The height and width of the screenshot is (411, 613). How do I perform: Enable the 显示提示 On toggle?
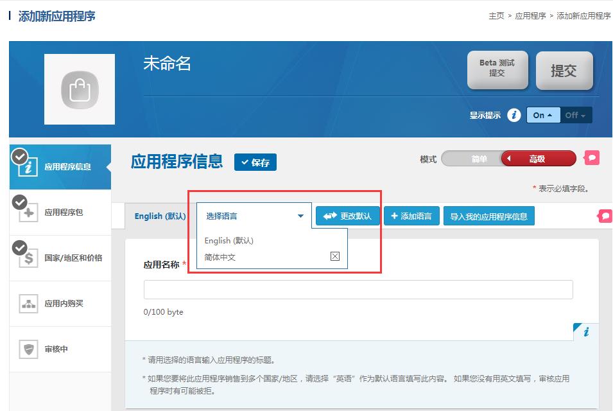point(542,115)
